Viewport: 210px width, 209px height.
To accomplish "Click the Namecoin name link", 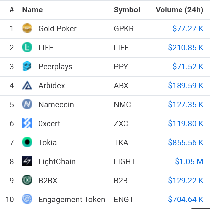I will (x=56, y=105).
